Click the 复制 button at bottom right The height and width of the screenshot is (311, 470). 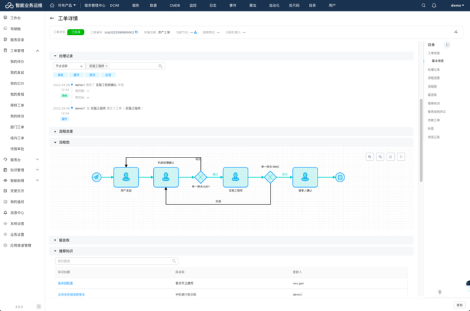coord(459,304)
